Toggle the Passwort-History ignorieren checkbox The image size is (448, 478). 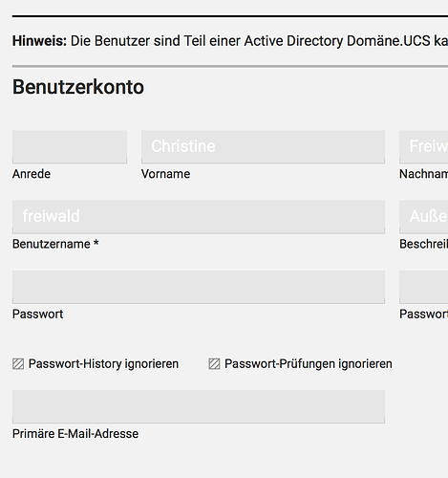pyautogui.click(x=18, y=364)
